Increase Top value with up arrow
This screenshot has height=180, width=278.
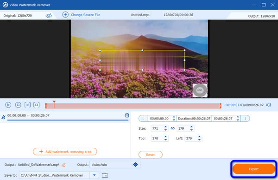pyautogui.click(x=165, y=137)
